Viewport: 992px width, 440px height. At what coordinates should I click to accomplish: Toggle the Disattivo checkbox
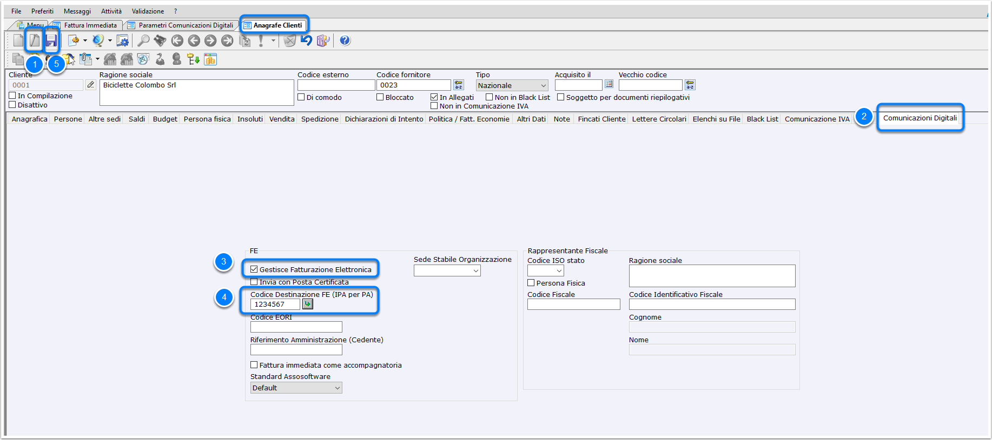(x=12, y=105)
